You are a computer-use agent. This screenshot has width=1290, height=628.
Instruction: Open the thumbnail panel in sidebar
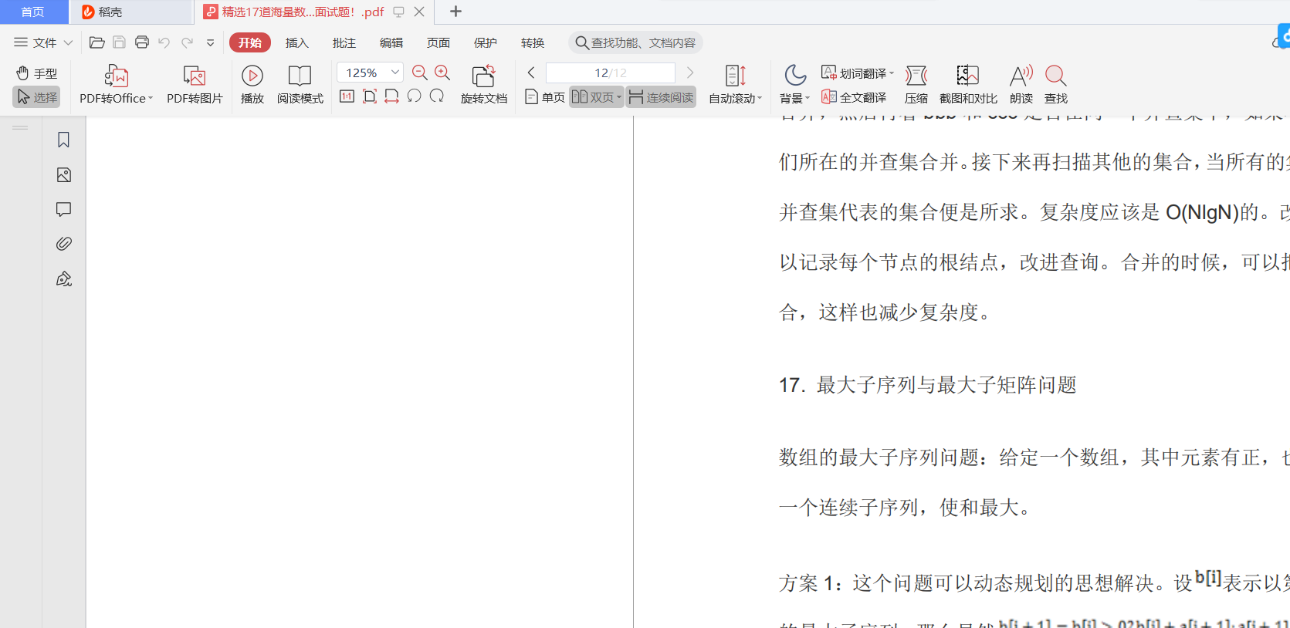[64, 175]
